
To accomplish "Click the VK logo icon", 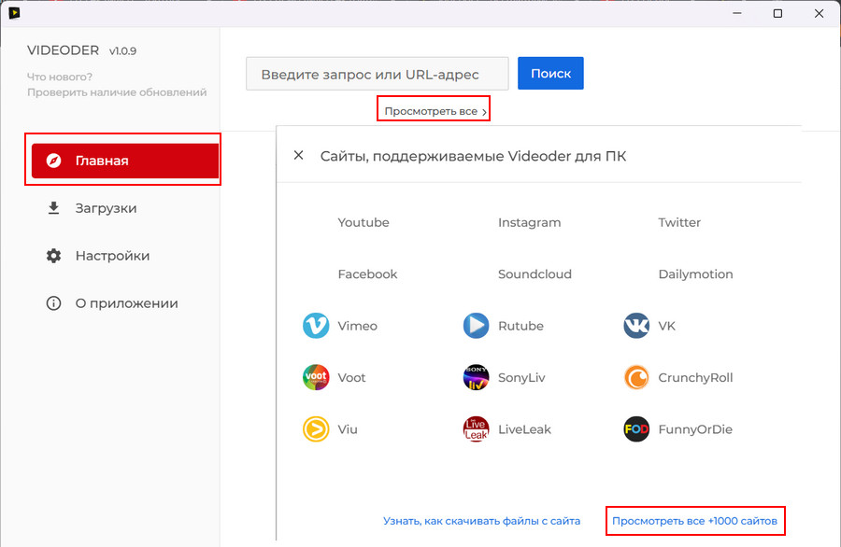I will pyautogui.click(x=636, y=326).
